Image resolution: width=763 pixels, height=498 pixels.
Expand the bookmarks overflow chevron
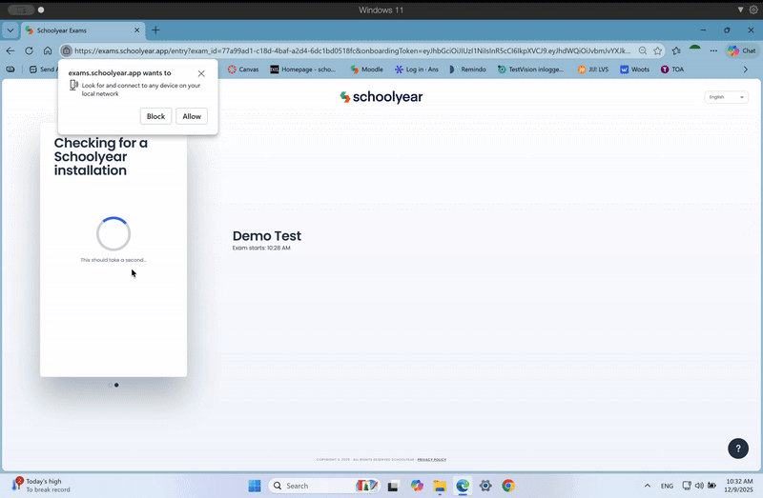(746, 70)
